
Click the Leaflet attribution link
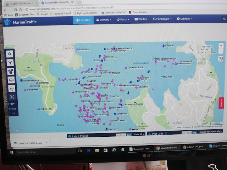pyautogui.click(x=178, y=127)
